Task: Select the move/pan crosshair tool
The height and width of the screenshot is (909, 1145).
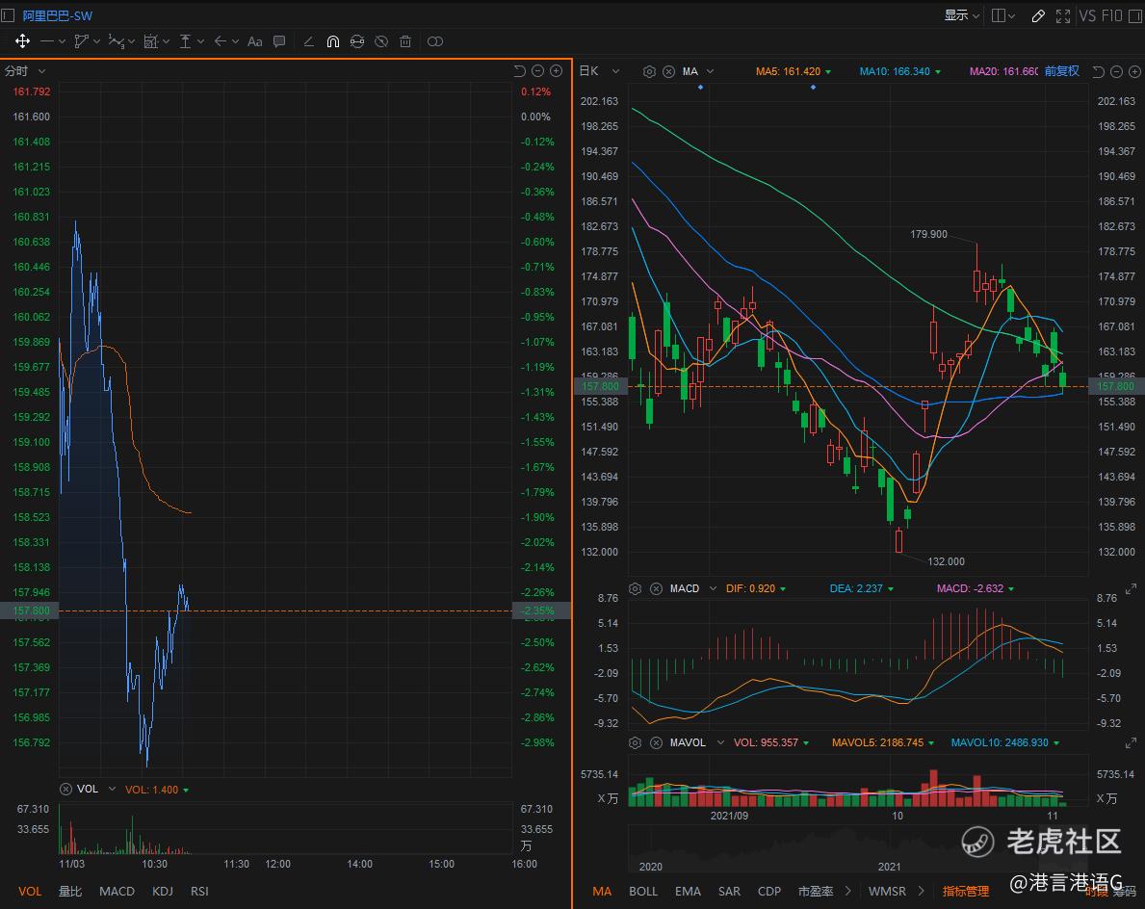Action: pyautogui.click(x=22, y=41)
